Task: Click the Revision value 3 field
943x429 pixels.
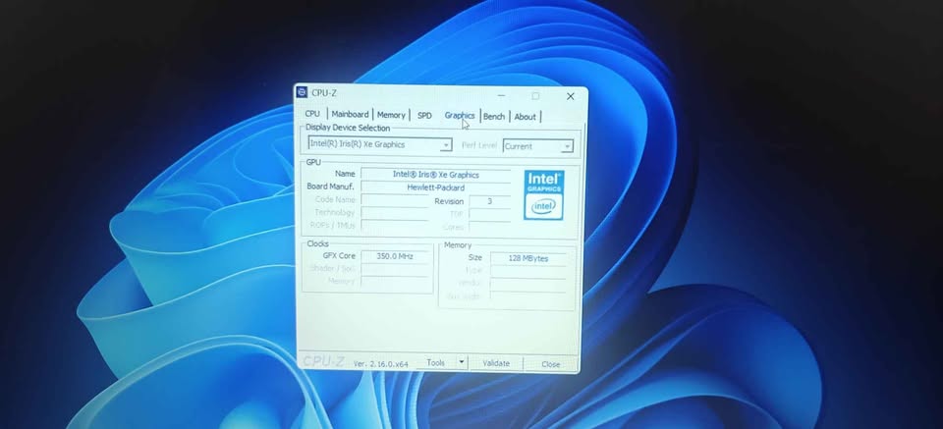Action: (x=489, y=201)
